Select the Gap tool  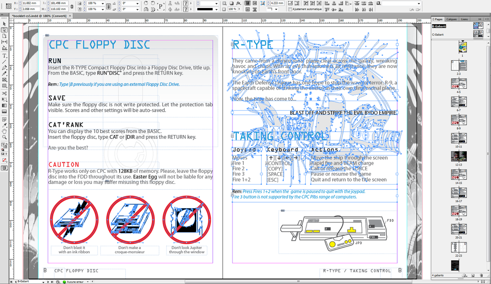(x=4, y=42)
